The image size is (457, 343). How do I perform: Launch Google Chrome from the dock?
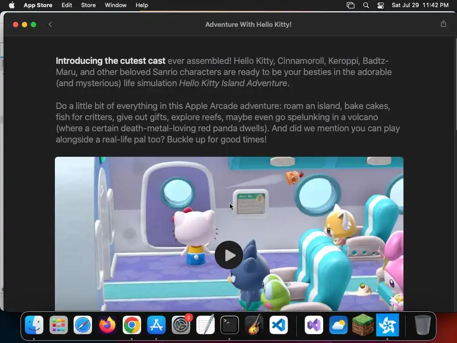pos(132,325)
